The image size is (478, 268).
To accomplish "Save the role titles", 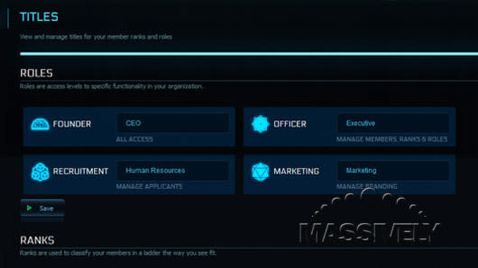I will click(42, 208).
